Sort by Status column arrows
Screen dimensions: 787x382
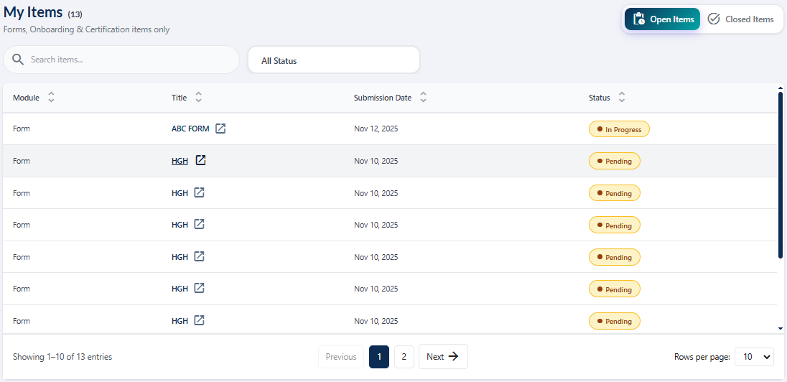pos(622,98)
